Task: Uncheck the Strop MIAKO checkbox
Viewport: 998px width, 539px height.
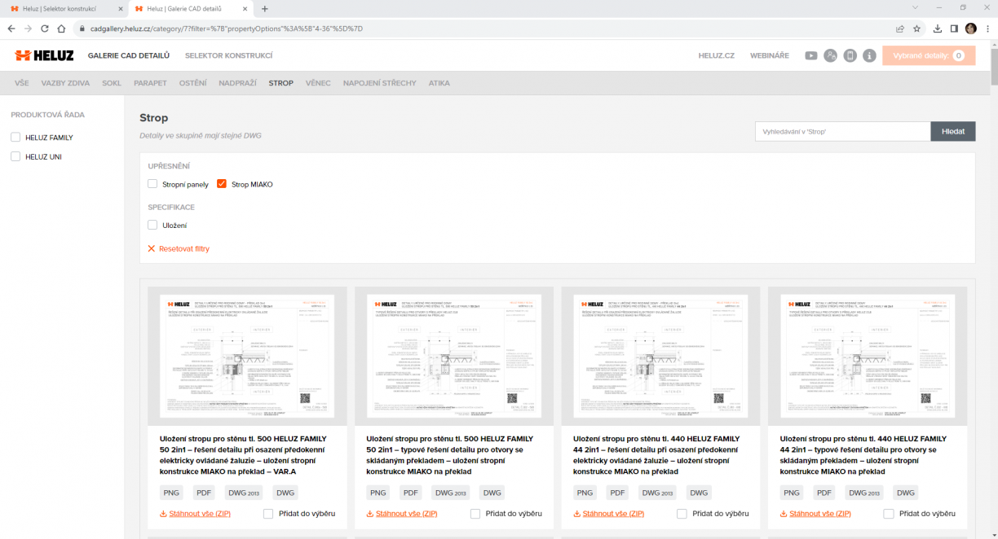Action: click(221, 184)
